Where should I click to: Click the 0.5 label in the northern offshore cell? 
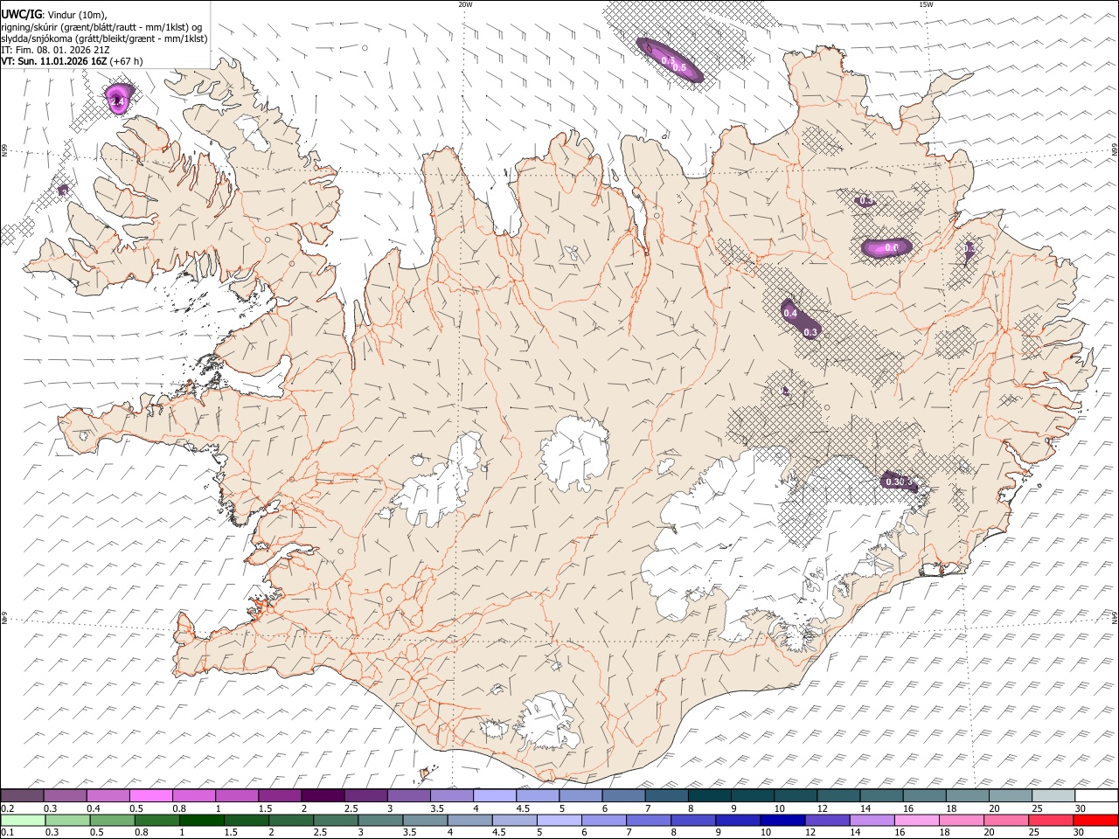click(679, 67)
